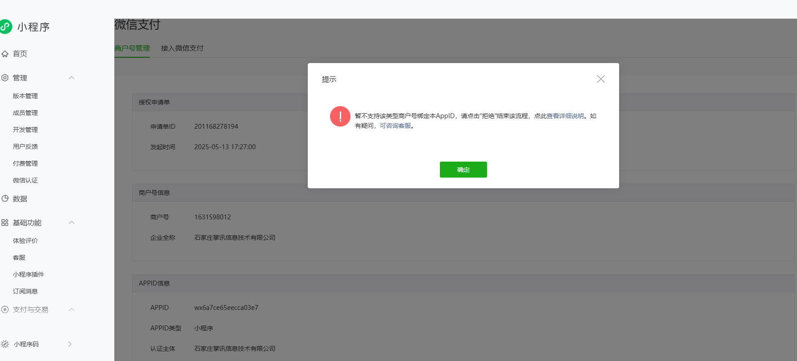Collapse the 管理 section chevron

pyautogui.click(x=72, y=78)
